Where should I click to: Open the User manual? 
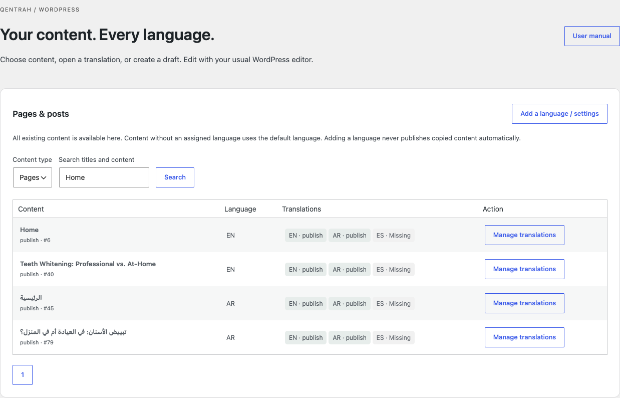(x=592, y=36)
